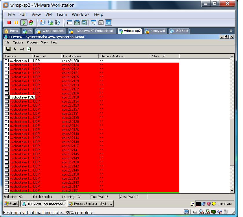Open the VM menu in VMware
The height and width of the screenshot is (217, 243).
[49, 14]
